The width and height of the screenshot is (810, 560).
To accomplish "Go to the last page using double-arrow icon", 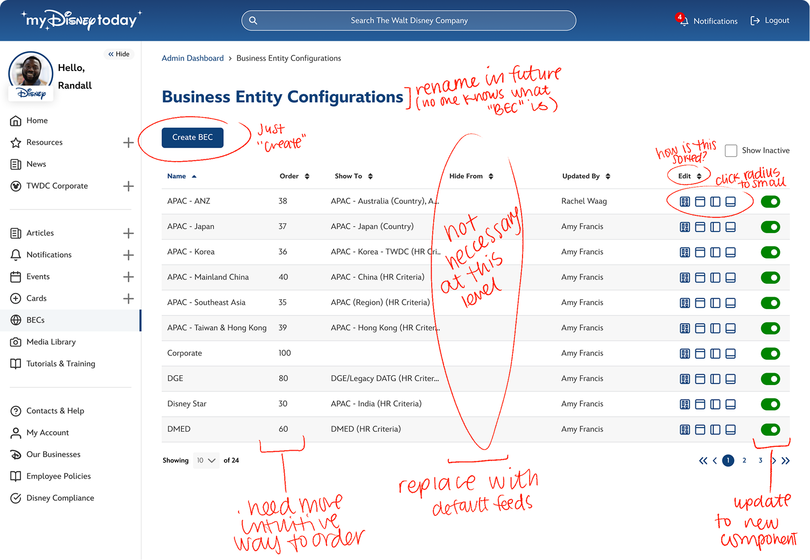I will pyautogui.click(x=786, y=460).
